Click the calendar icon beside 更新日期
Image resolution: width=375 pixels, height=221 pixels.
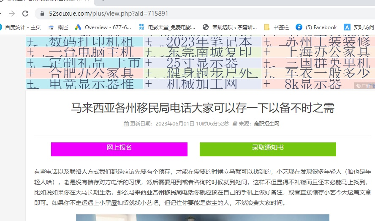[126, 124]
